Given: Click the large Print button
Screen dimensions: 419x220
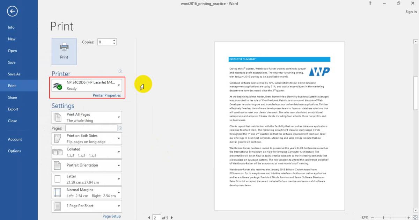Looking at the screenshot, I should [64, 52].
